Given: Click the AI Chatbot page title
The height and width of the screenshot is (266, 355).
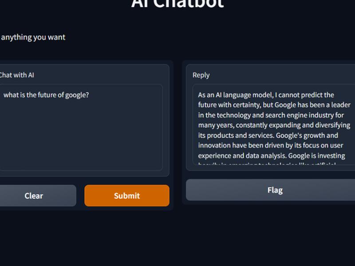Looking at the screenshot, I should [177, 4].
